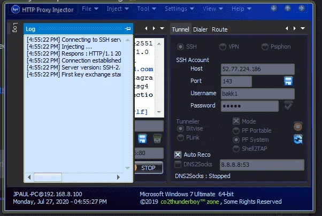Open the Settings menu dropdown
Screen dimensions: 322x216
coord(179,9)
